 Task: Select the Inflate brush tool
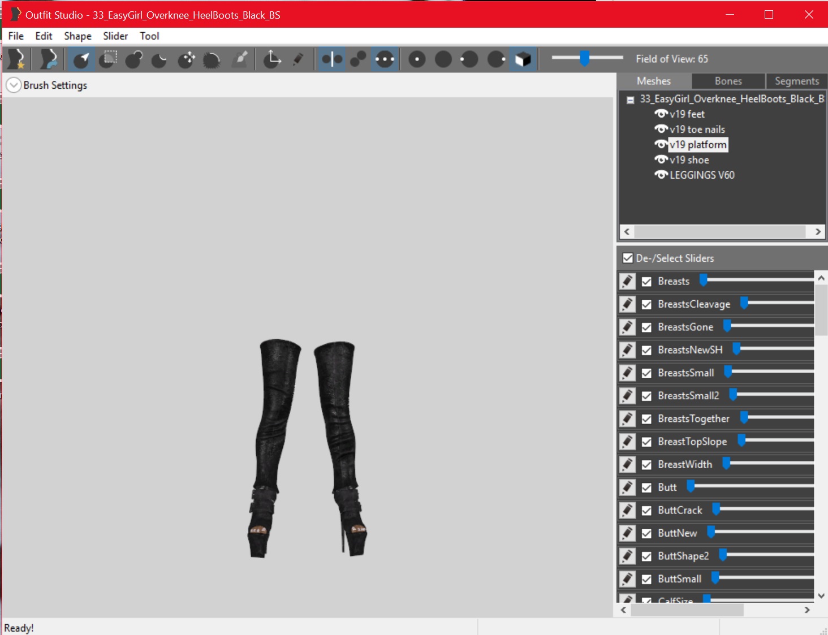(x=133, y=59)
